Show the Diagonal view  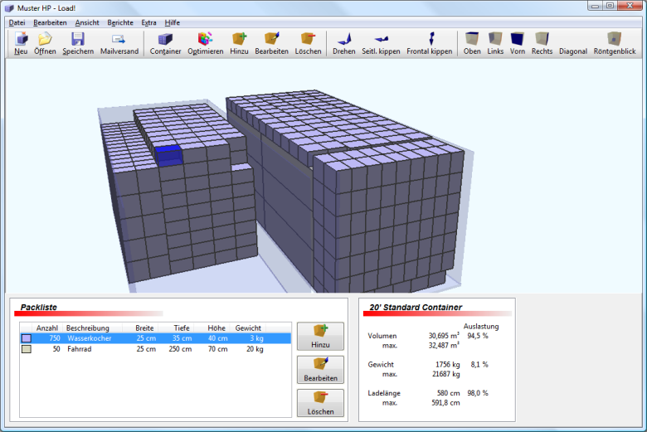coord(573,43)
